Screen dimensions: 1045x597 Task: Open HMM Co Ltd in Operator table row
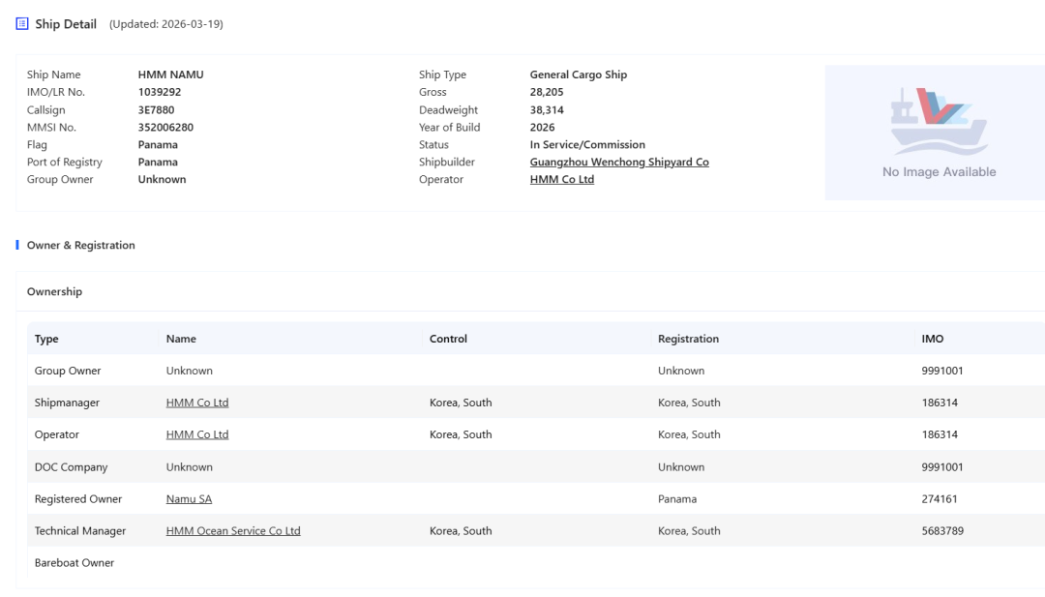click(x=197, y=434)
